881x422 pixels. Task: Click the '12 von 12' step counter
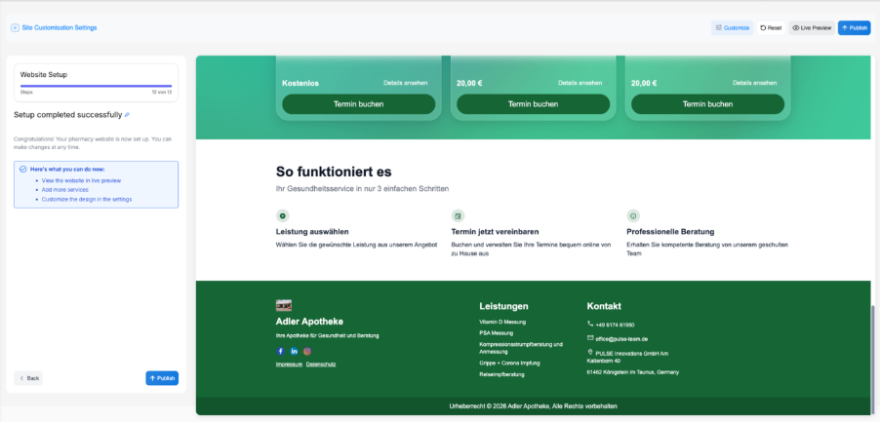162,92
